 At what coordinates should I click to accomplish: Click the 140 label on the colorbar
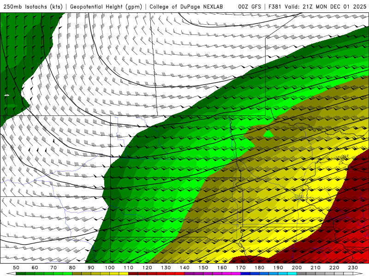coord(185,268)
